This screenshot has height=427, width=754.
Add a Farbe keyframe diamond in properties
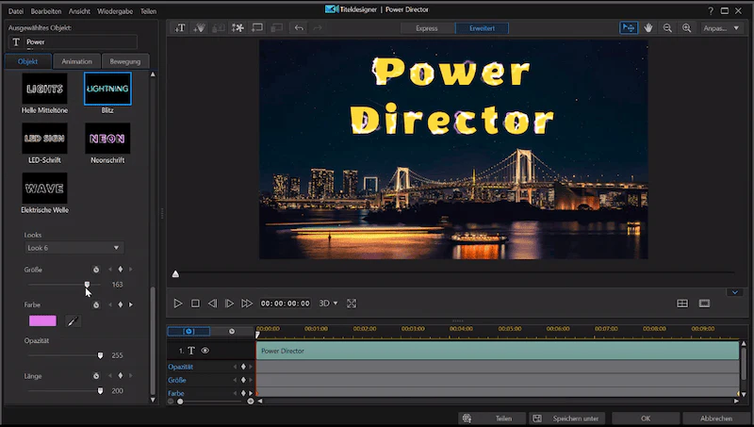pyautogui.click(x=121, y=304)
